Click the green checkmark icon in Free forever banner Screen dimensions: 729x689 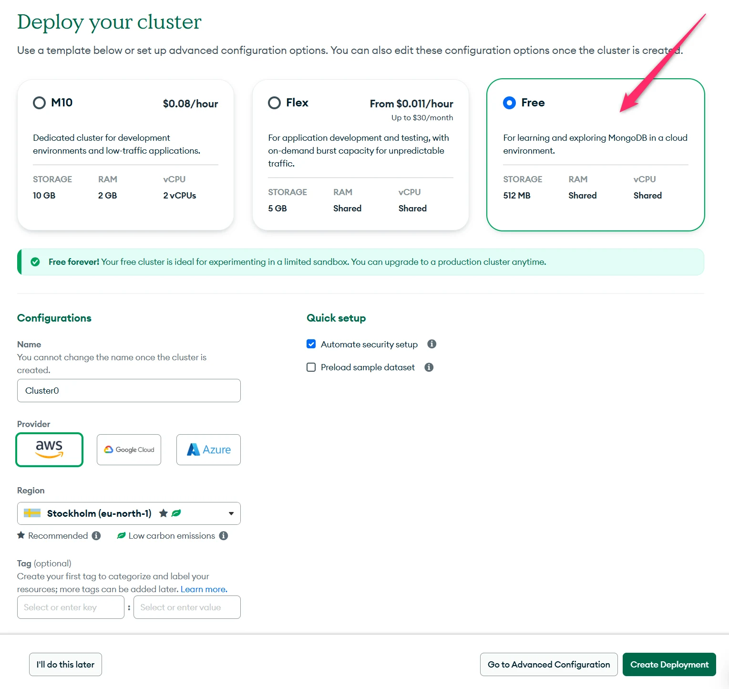(x=35, y=262)
